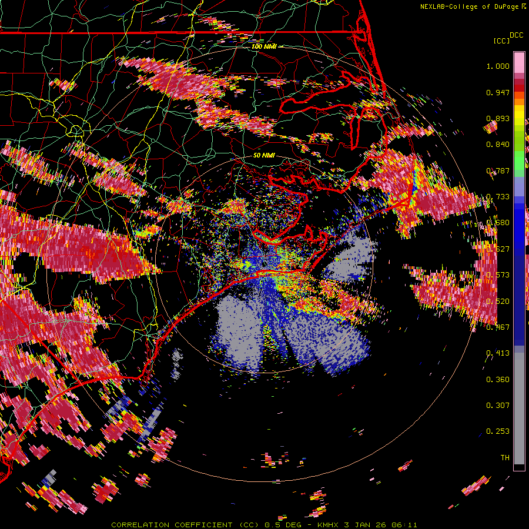Click the TH label on the color scale
The width and height of the screenshot is (529, 529).
505,458
